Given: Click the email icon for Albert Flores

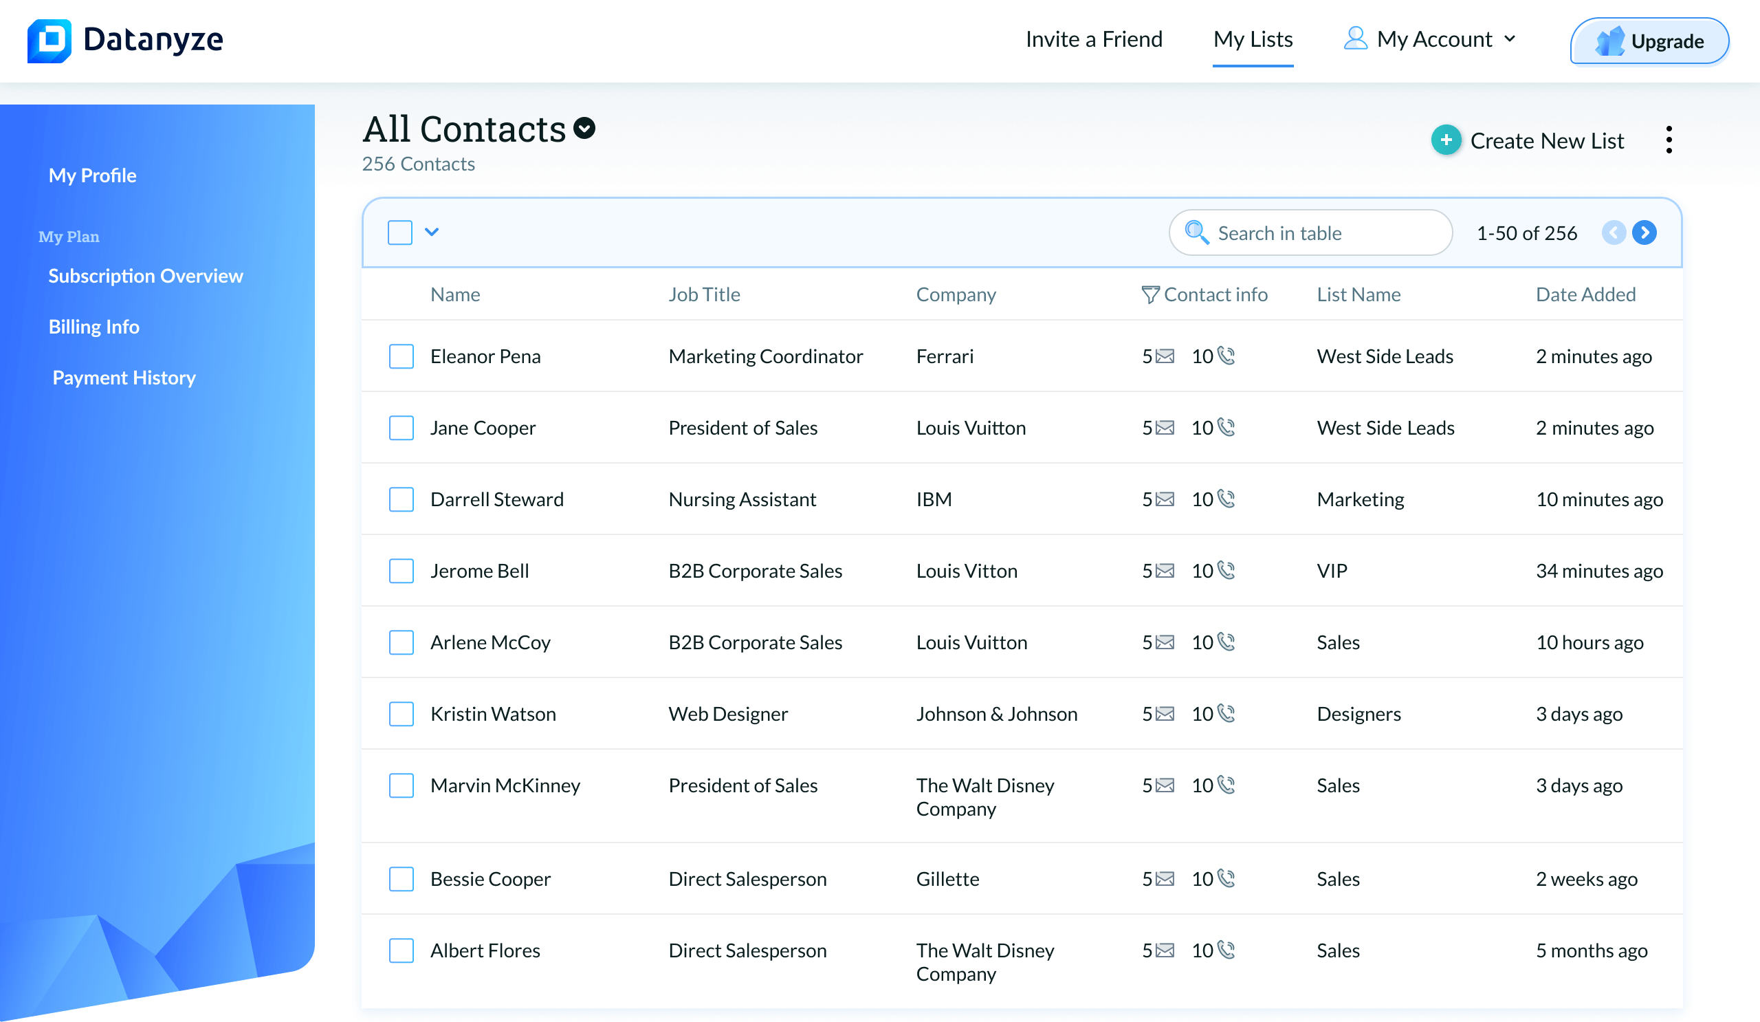Looking at the screenshot, I should (1165, 951).
